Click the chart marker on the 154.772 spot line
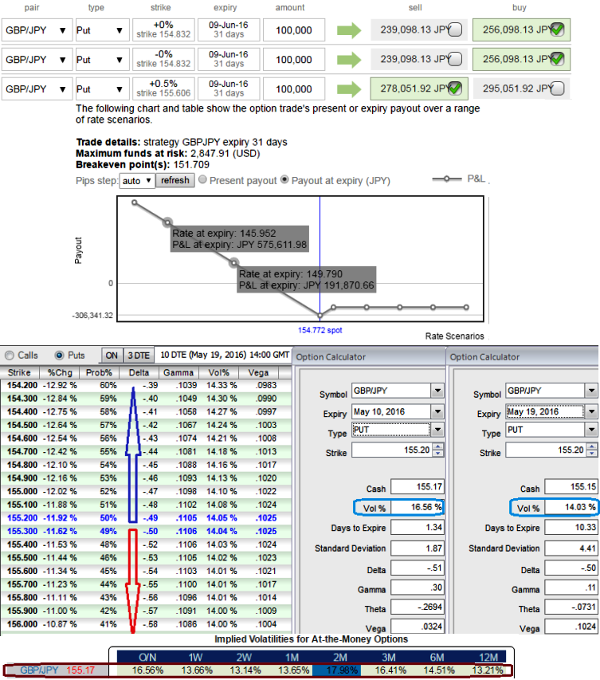 (x=320, y=315)
